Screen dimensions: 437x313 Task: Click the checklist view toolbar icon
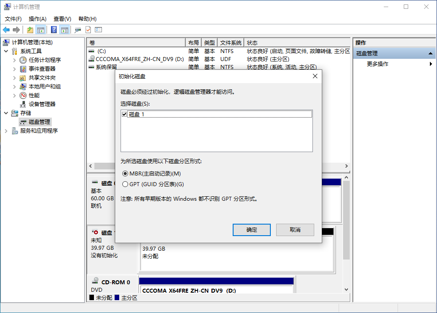point(98,30)
